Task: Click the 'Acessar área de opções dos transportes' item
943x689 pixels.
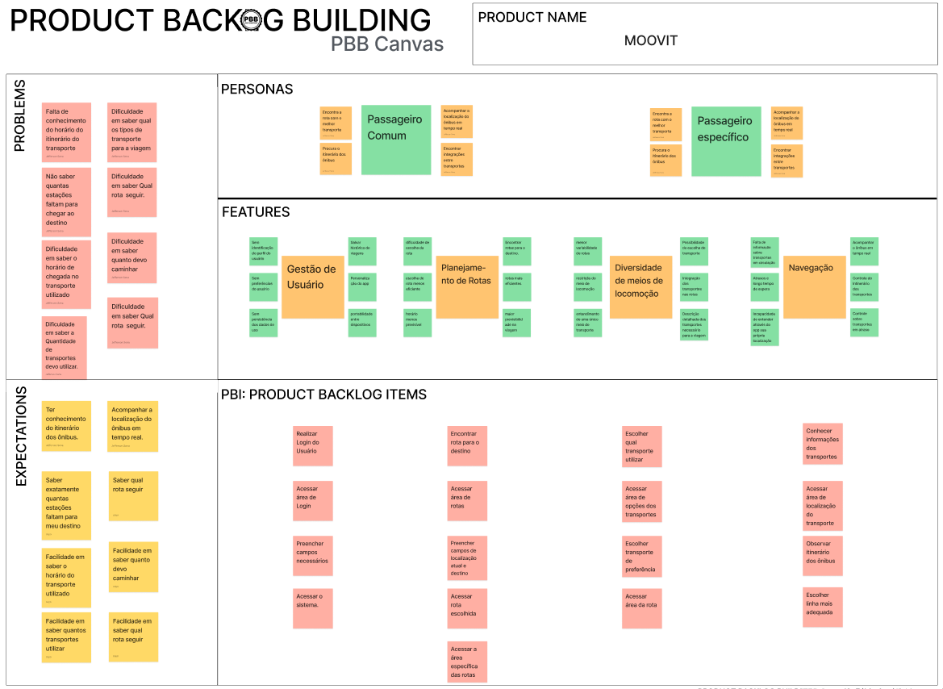Action: pos(642,501)
